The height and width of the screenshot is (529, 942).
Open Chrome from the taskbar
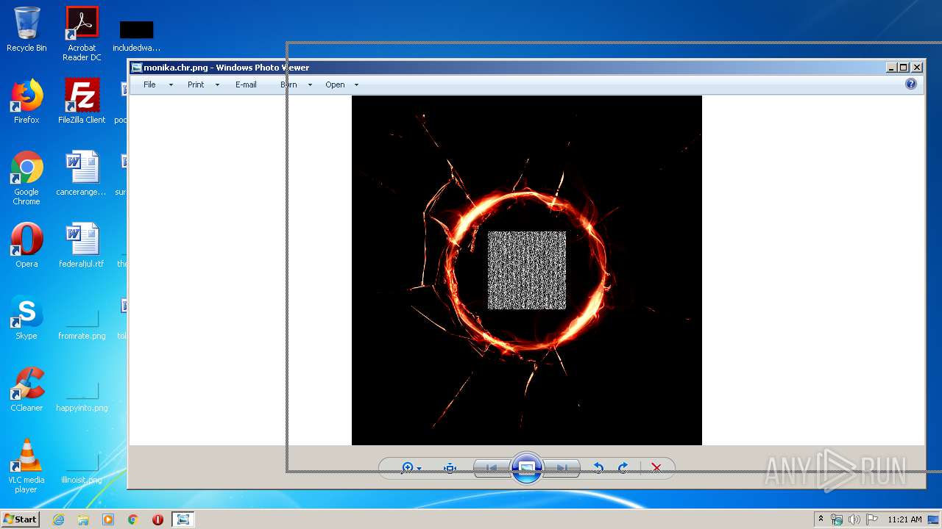click(133, 519)
